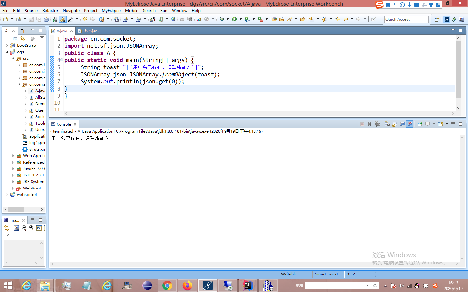468x292 pixels.
Task: Open the Window menu
Action: (x=179, y=11)
